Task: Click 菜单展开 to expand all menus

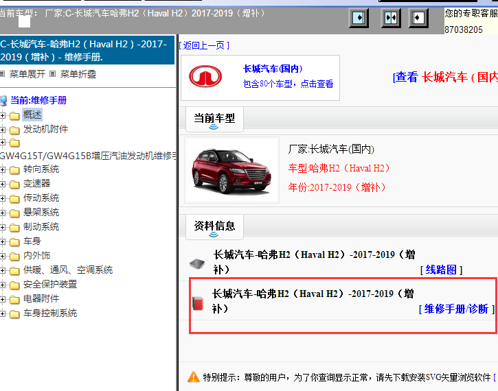Action: coord(27,74)
